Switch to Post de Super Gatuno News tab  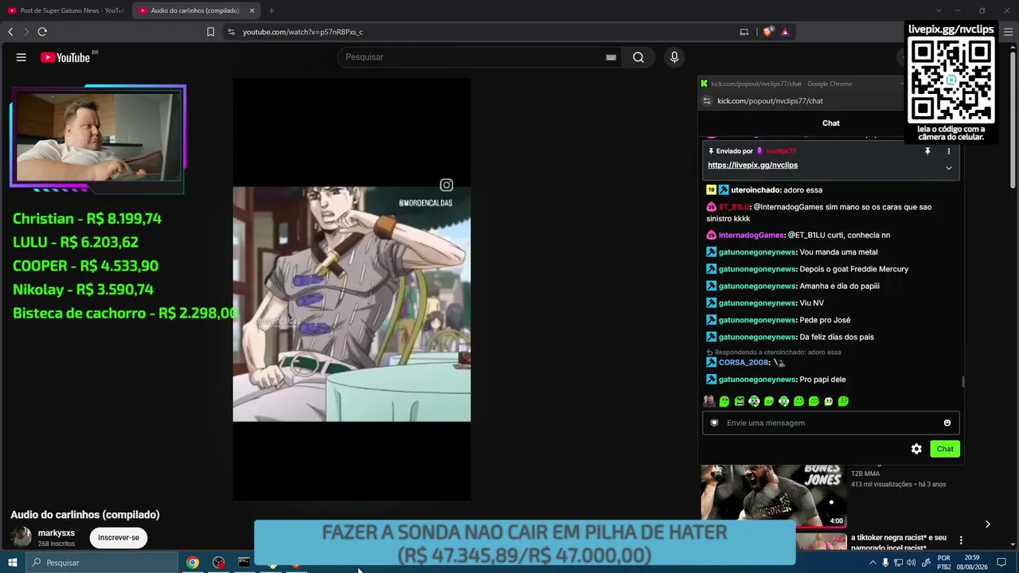click(x=66, y=10)
